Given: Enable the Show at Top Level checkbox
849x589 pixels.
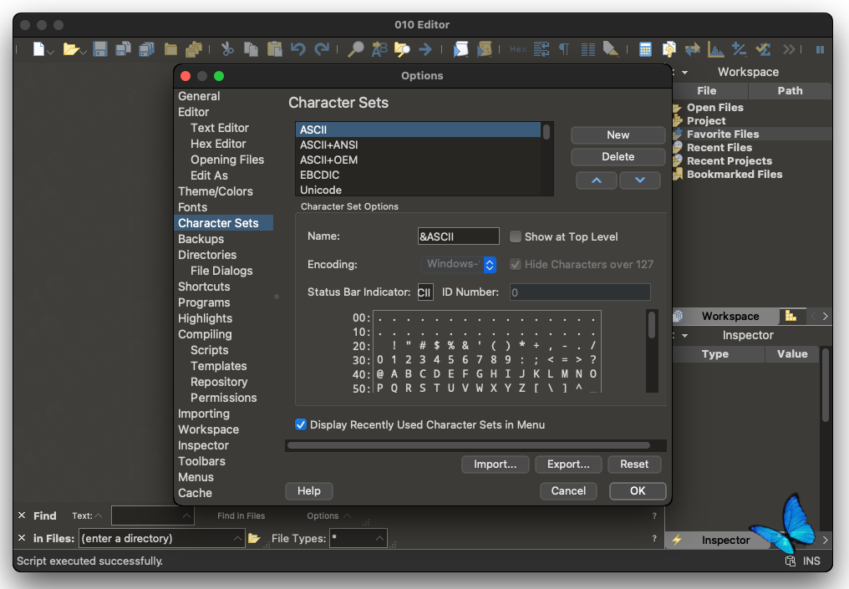Looking at the screenshot, I should pos(516,236).
